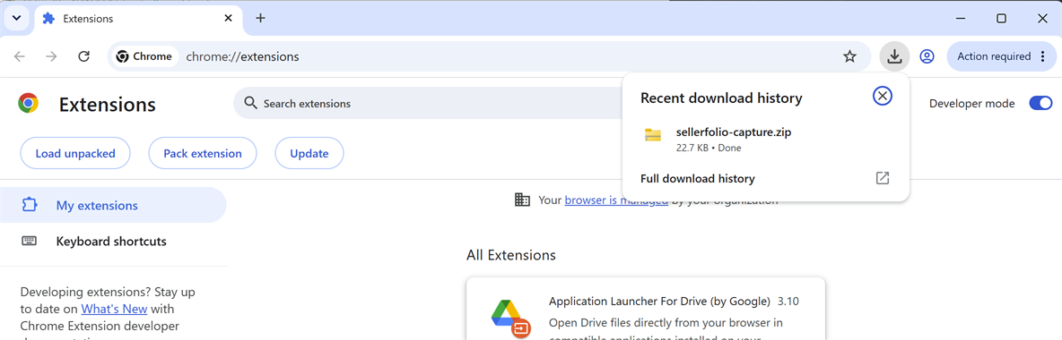Open sellerfolio-capture.zip download
The height and width of the screenshot is (340, 1062).
point(765,139)
